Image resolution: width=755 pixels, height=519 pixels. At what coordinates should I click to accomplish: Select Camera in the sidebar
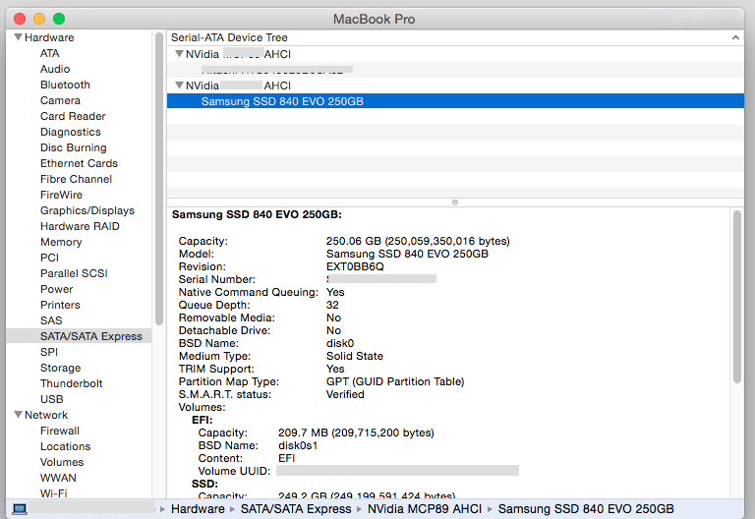coord(60,100)
